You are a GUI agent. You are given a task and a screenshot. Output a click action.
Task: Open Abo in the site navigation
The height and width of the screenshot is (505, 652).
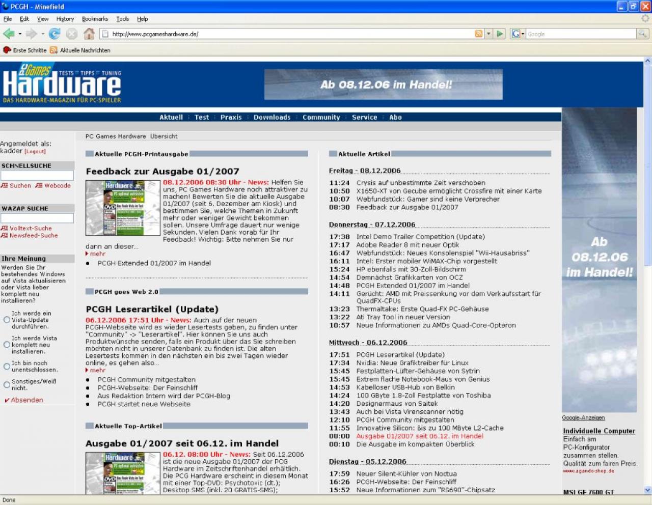pos(396,118)
